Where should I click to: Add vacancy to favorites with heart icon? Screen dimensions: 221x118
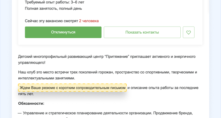point(189,32)
